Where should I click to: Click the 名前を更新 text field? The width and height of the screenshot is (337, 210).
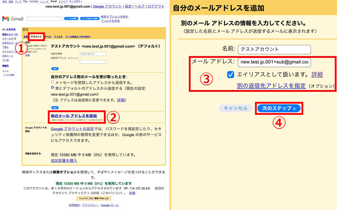point(93,54)
